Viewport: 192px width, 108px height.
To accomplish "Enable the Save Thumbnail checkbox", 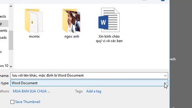I will tap(12, 102).
